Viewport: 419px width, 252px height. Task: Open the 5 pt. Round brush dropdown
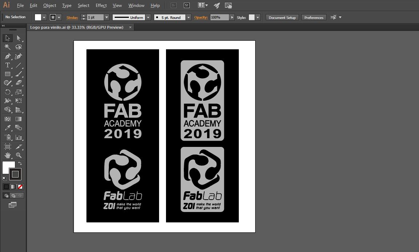coord(189,17)
